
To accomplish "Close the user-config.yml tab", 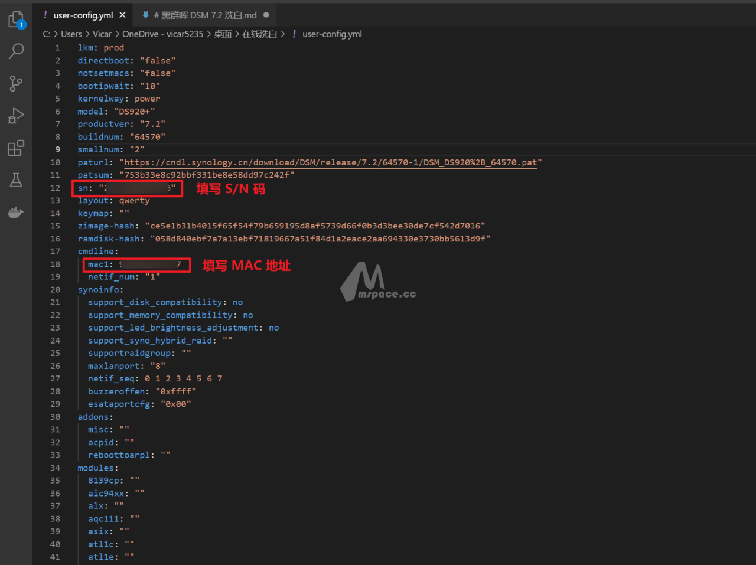I will [x=122, y=15].
